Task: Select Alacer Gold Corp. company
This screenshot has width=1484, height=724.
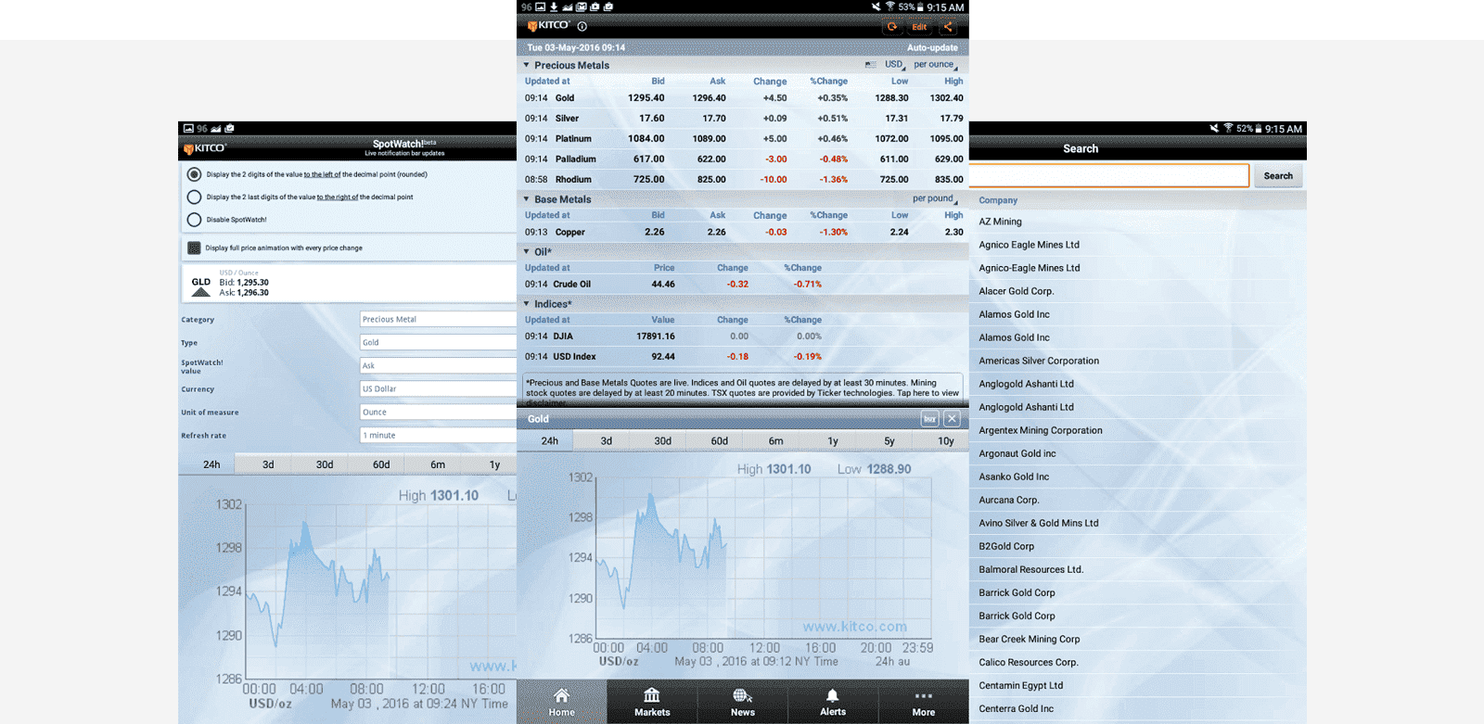Action: pyautogui.click(x=1138, y=291)
